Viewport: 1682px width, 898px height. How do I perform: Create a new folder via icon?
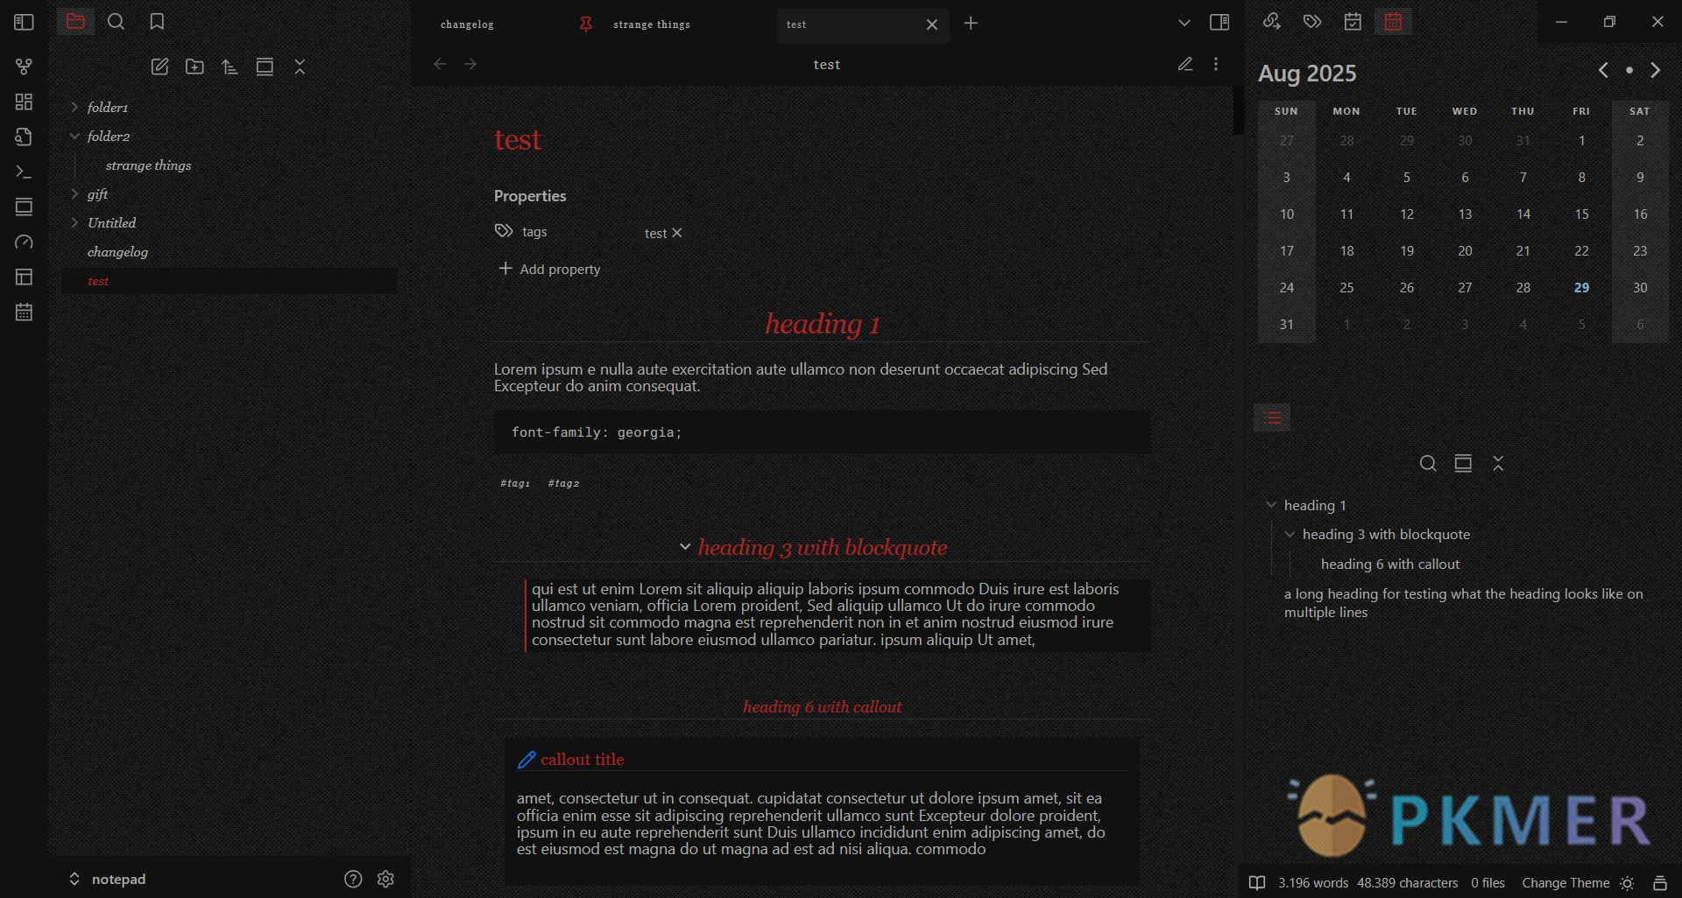pyautogui.click(x=194, y=67)
